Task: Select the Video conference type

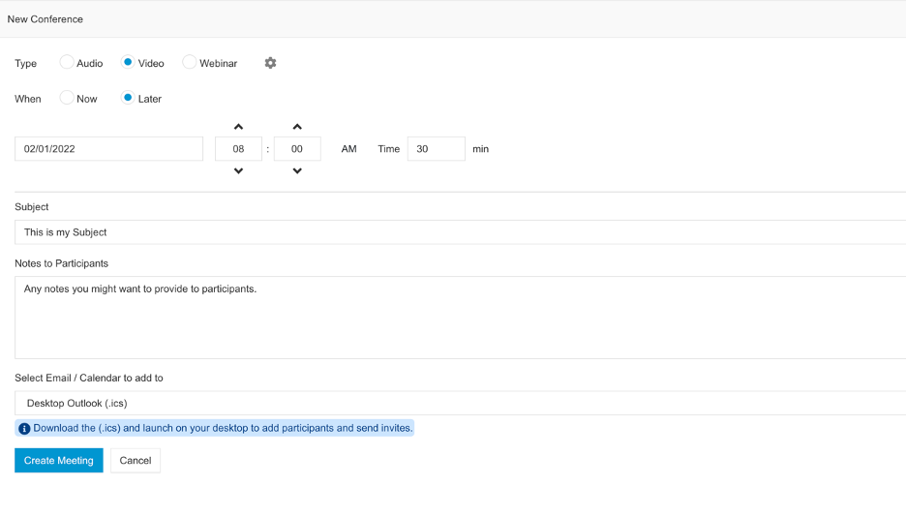Action: click(x=128, y=62)
